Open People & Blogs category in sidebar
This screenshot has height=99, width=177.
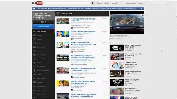pos(43,67)
